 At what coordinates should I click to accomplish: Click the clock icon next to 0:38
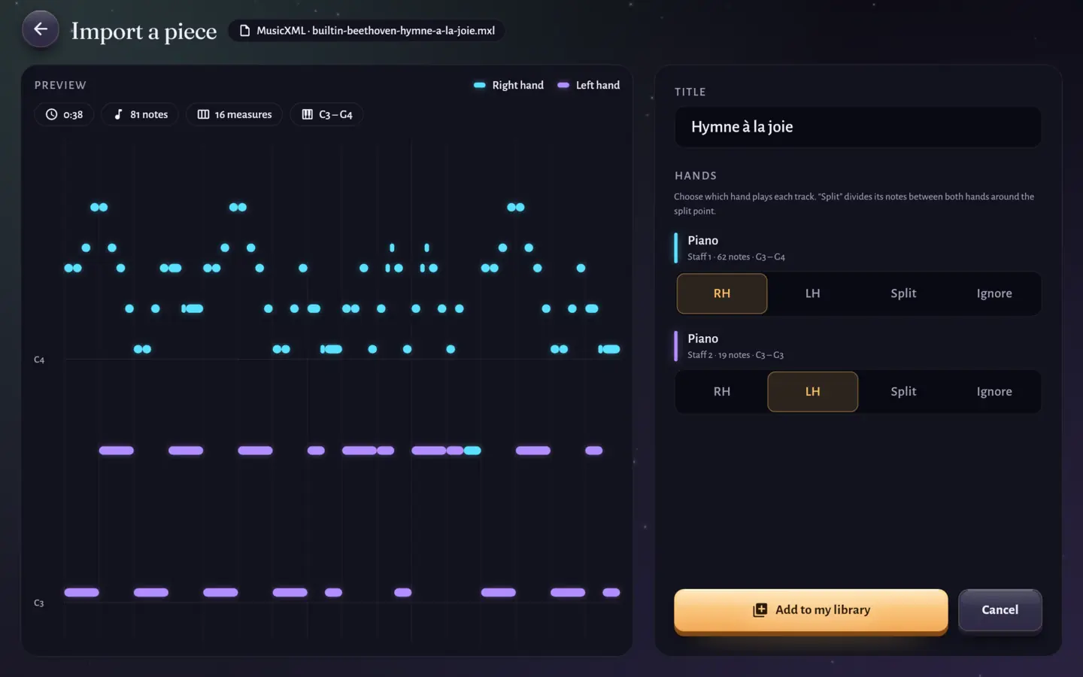52,114
